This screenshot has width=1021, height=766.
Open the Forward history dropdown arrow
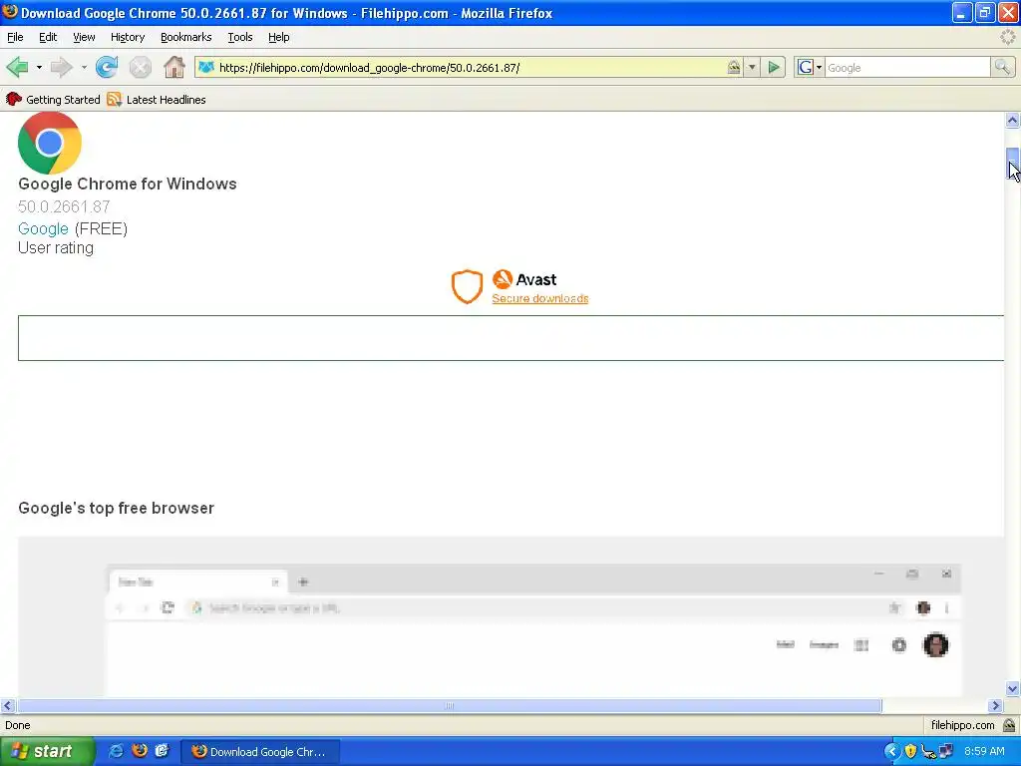pos(84,67)
